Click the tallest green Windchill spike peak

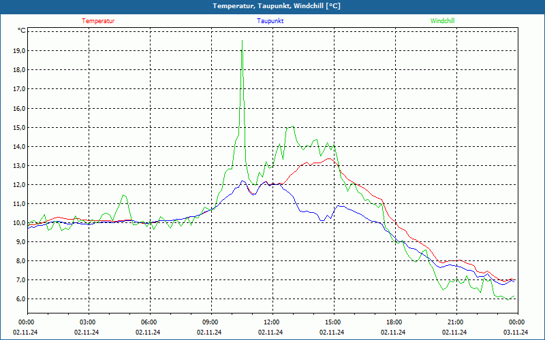coord(242,42)
